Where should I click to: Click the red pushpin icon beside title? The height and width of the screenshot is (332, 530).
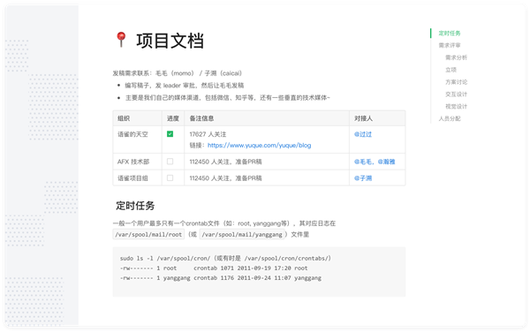click(121, 40)
